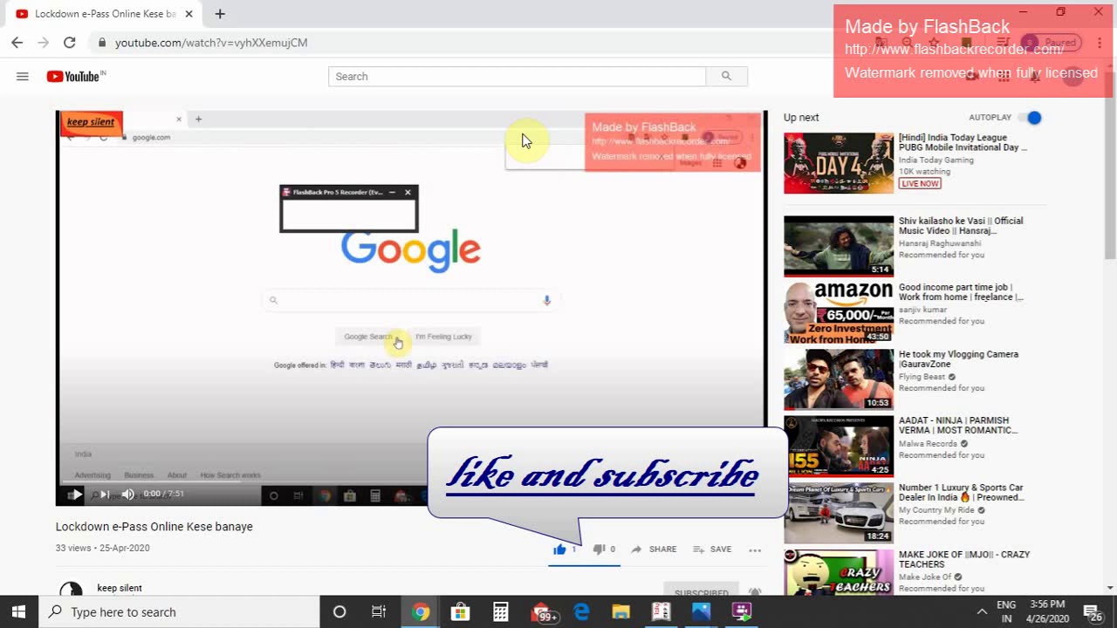Mute the video volume
1117x628 pixels.
[x=128, y=495]
